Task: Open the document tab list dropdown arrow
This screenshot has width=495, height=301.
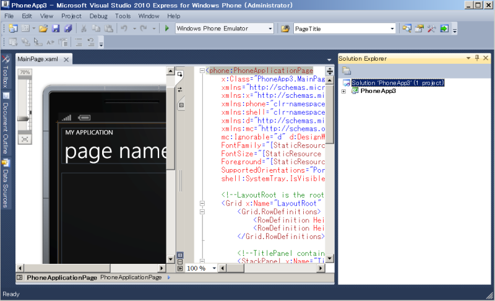Action: click(x=329, y=59)
